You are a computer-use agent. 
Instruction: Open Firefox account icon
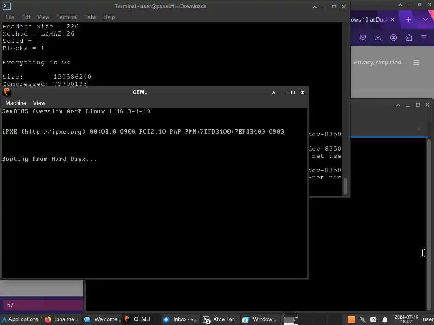[393, 37]
